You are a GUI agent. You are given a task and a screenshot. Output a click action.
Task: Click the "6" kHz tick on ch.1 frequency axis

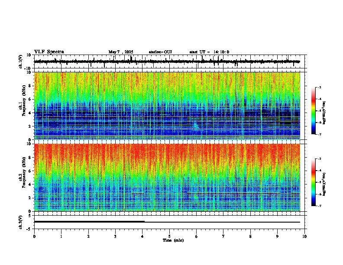pos(30,100)
